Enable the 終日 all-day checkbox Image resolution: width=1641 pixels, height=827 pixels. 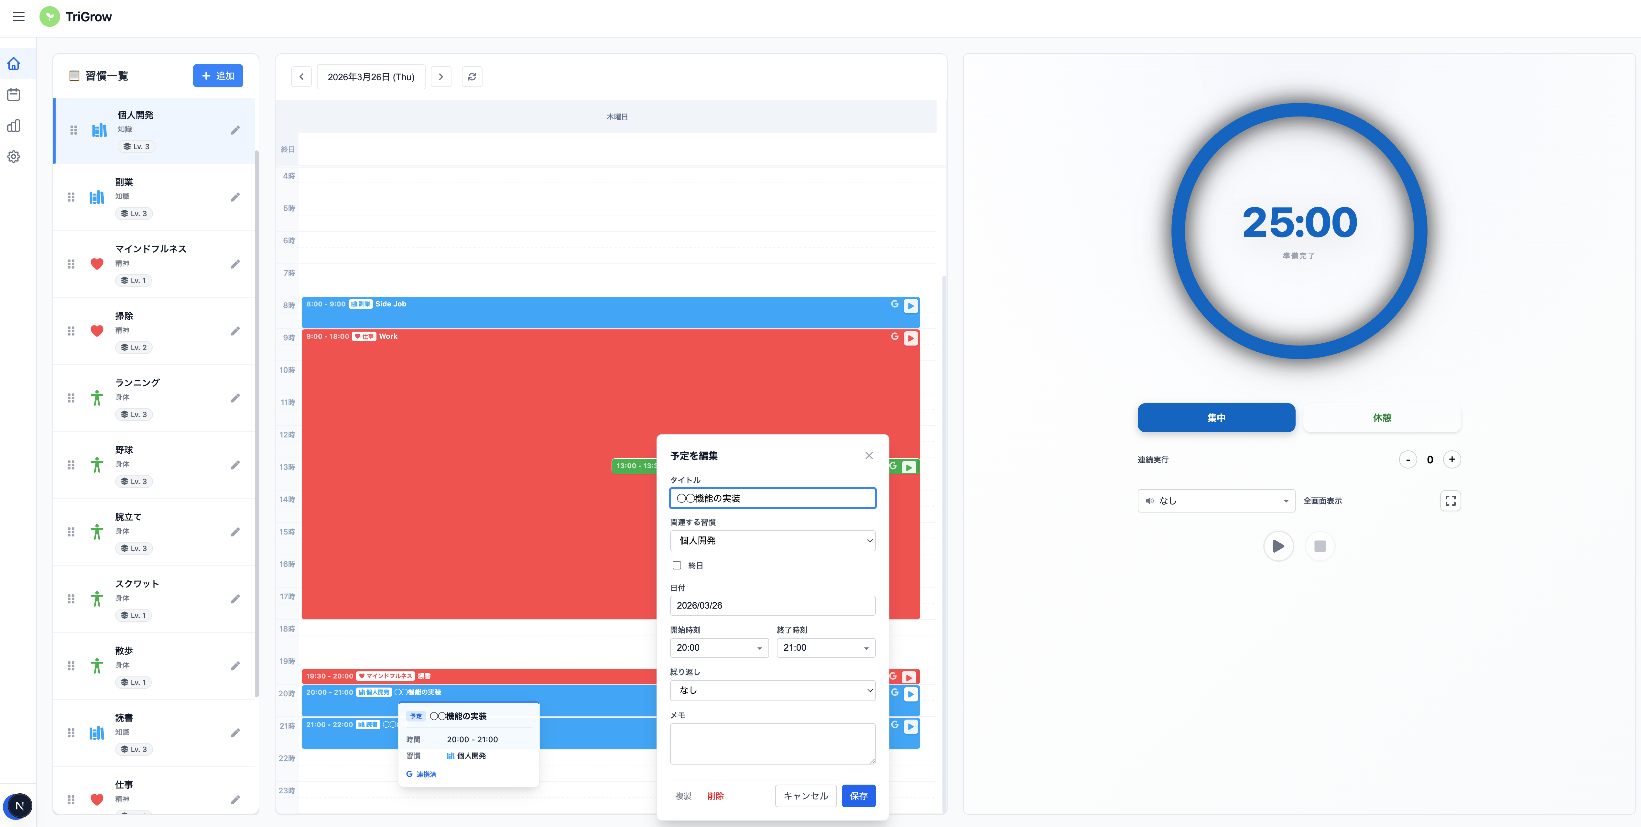pos(677,565)
